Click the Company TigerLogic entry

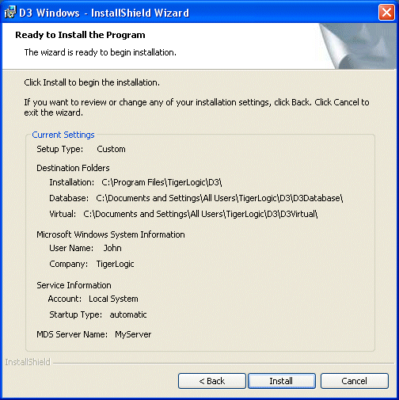pyautogui.click(x=92, y=264)
